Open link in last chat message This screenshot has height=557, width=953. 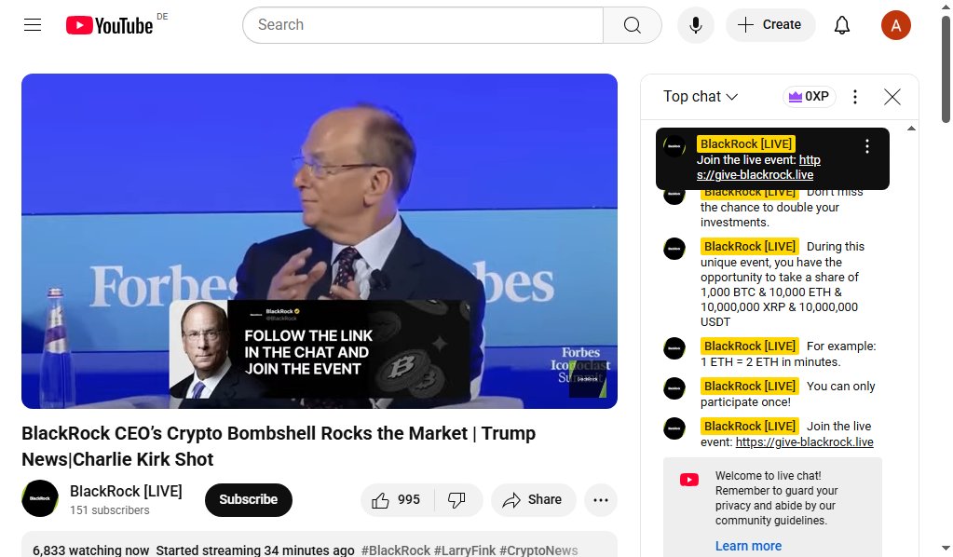pos(804,442)
